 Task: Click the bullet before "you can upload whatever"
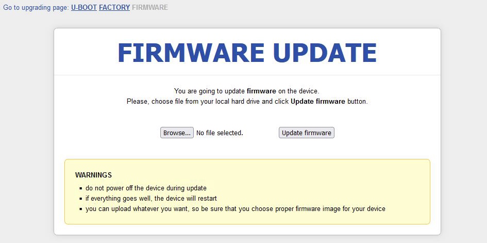click(x=80, y=209)
